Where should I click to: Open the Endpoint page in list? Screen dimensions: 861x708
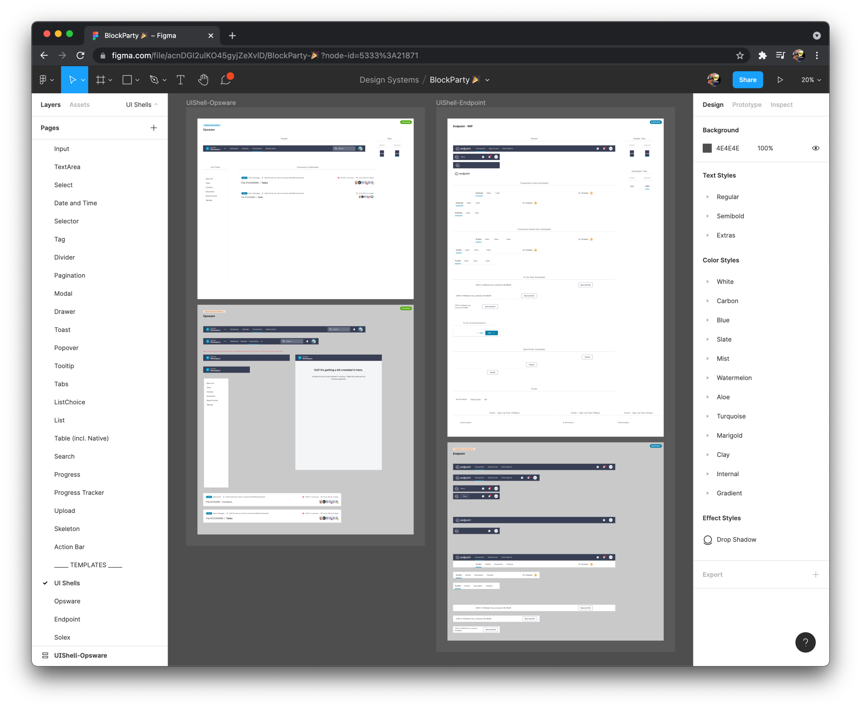67,619
